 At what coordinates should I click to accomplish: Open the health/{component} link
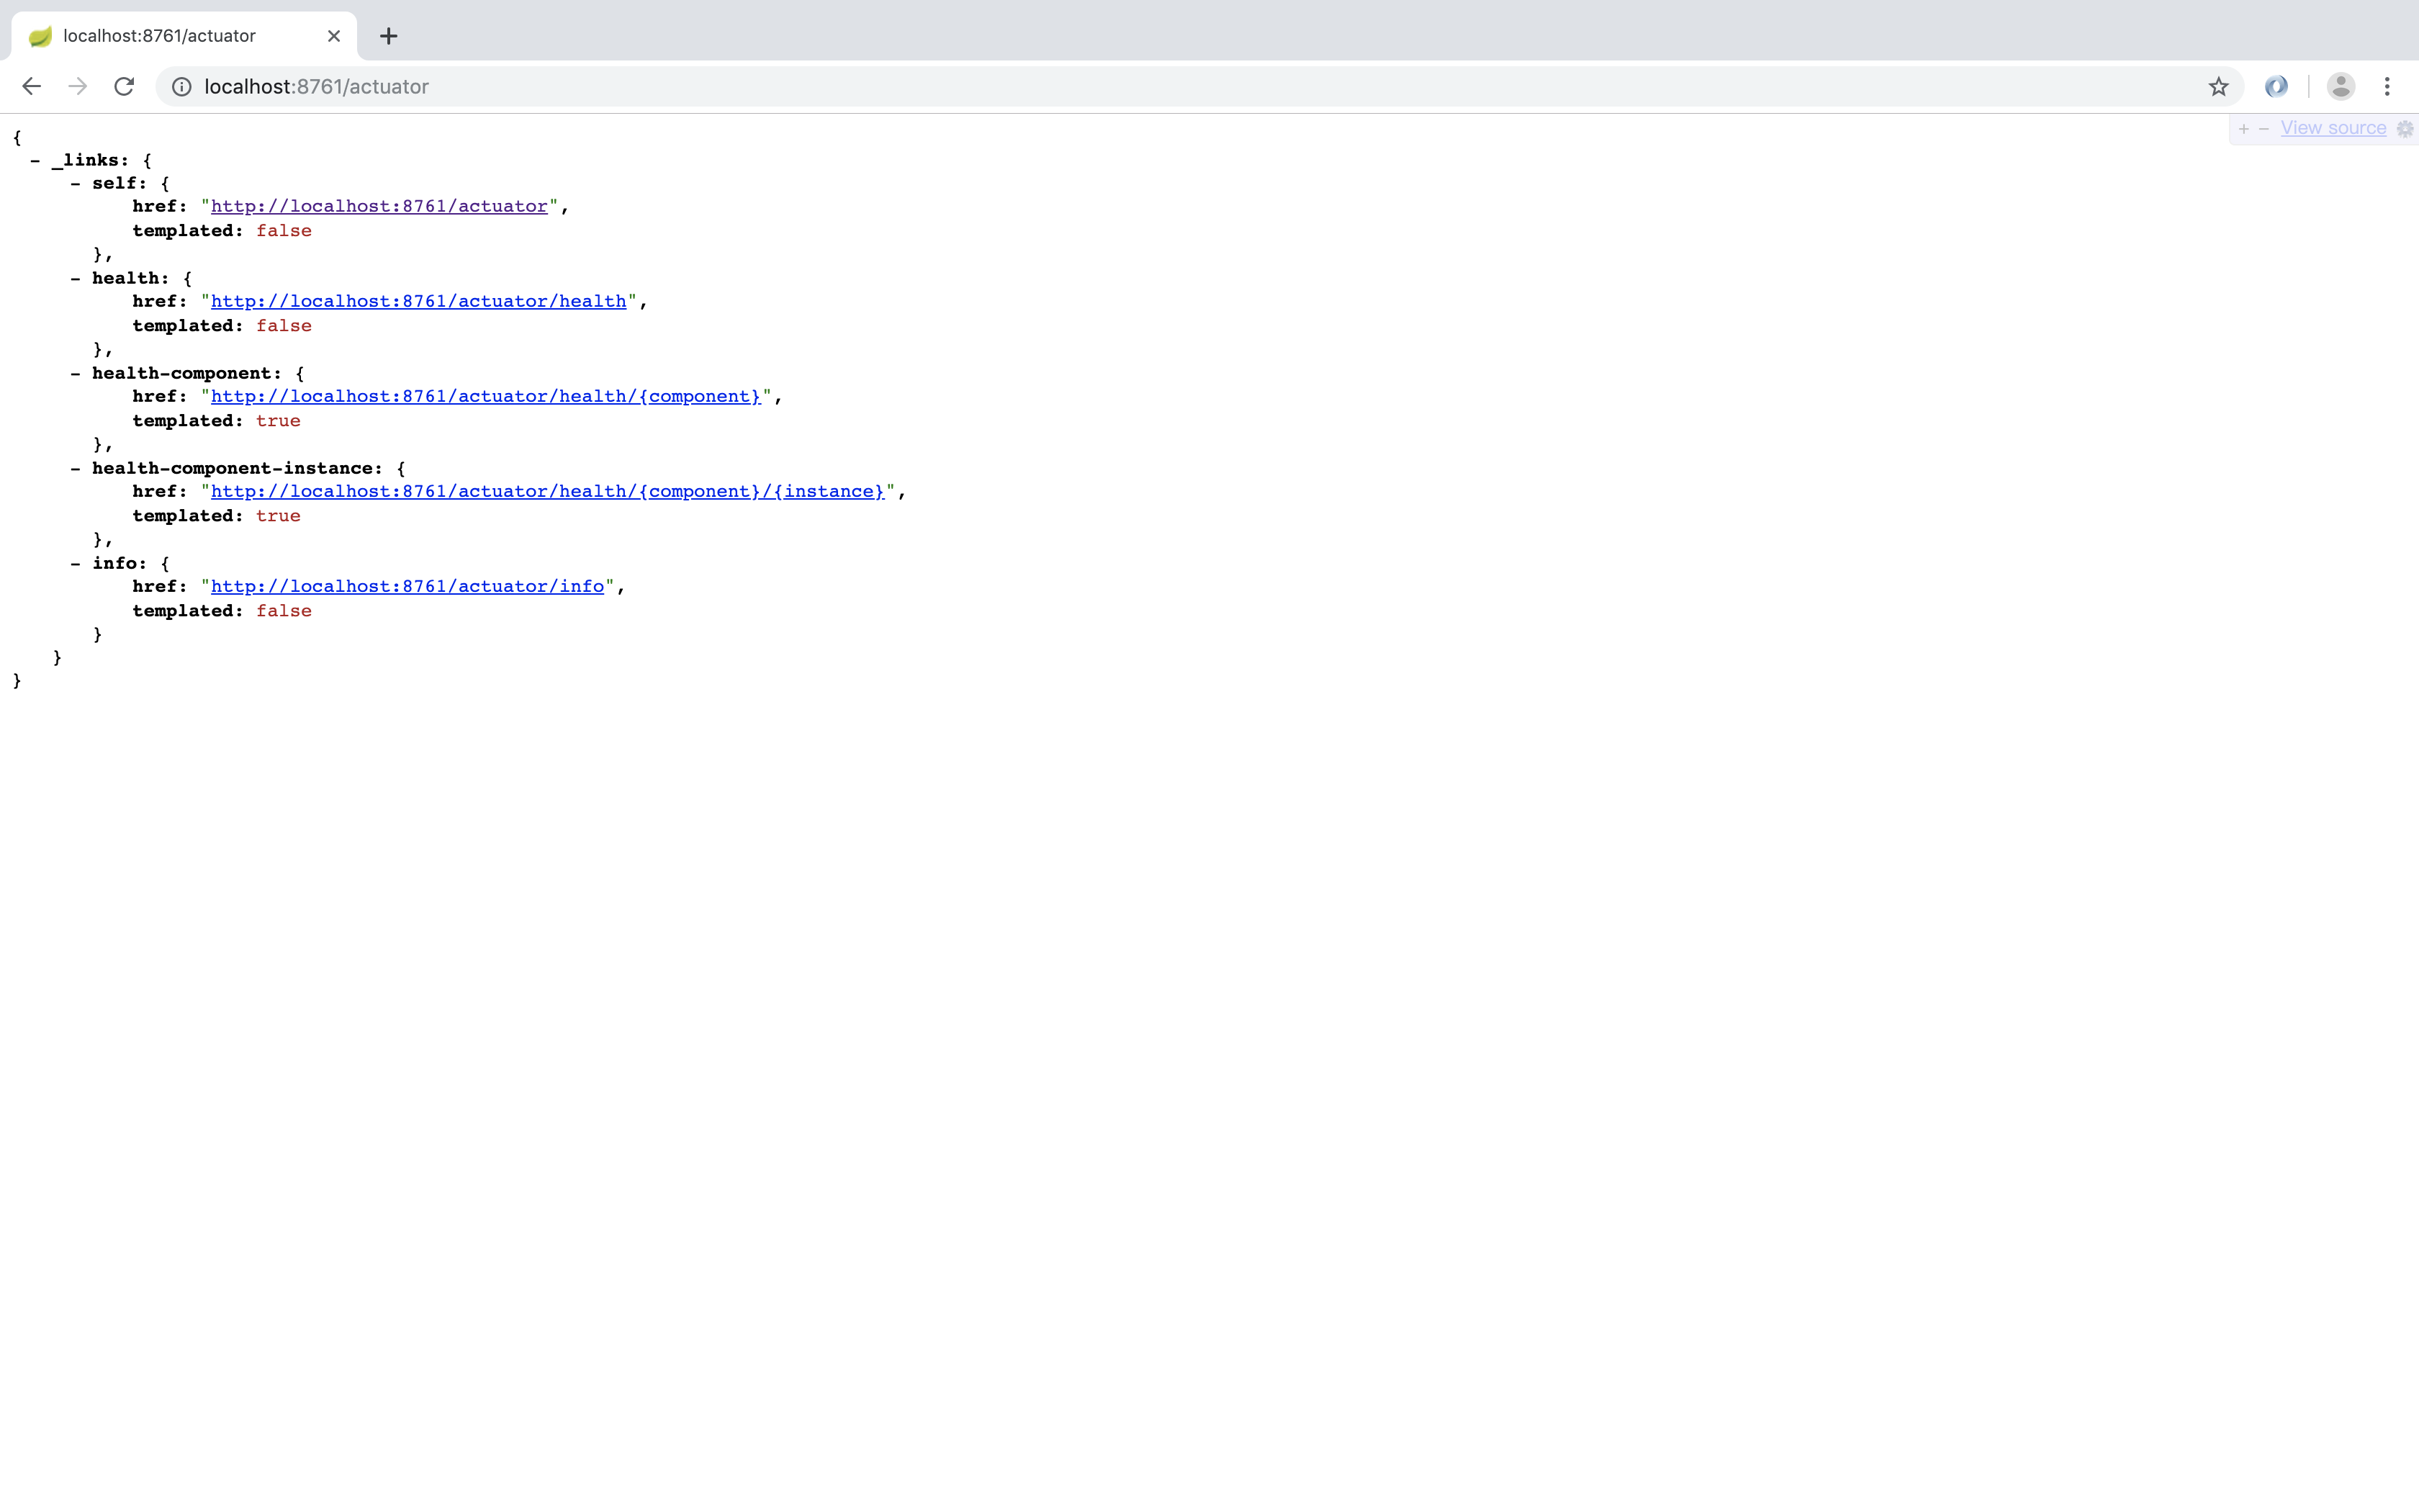pos(486,396)
